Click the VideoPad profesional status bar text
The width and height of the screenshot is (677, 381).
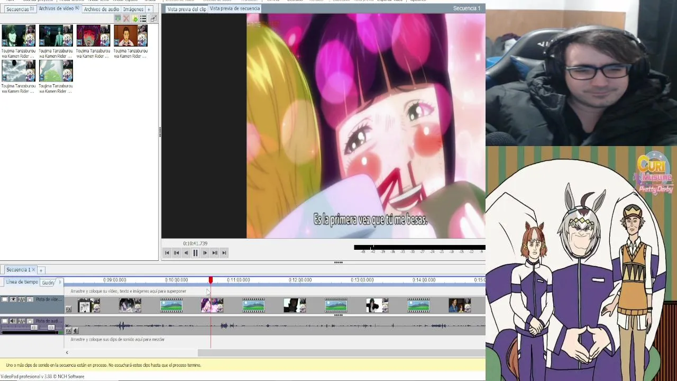pyautogui.click(x=42, y=377)
